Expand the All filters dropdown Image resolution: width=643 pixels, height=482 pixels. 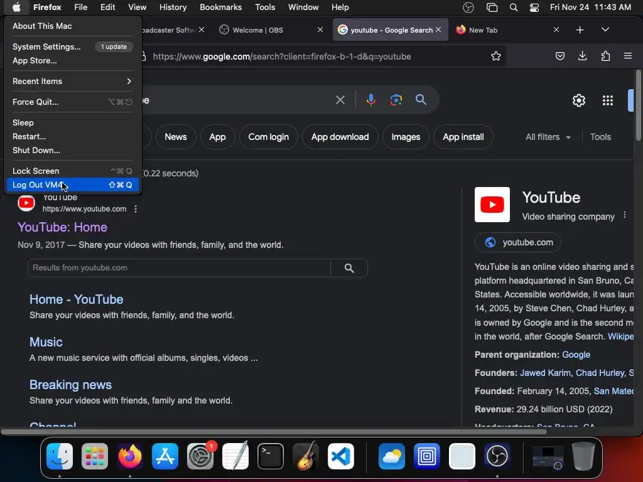pyautogui.click(x=548, y=137)
